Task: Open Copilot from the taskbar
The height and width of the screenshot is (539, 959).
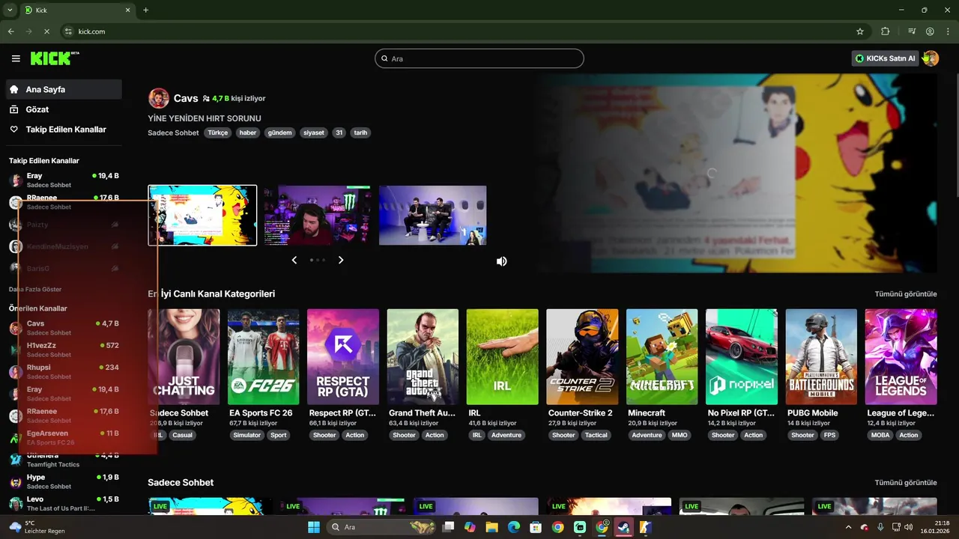Action: pos(470,527)
